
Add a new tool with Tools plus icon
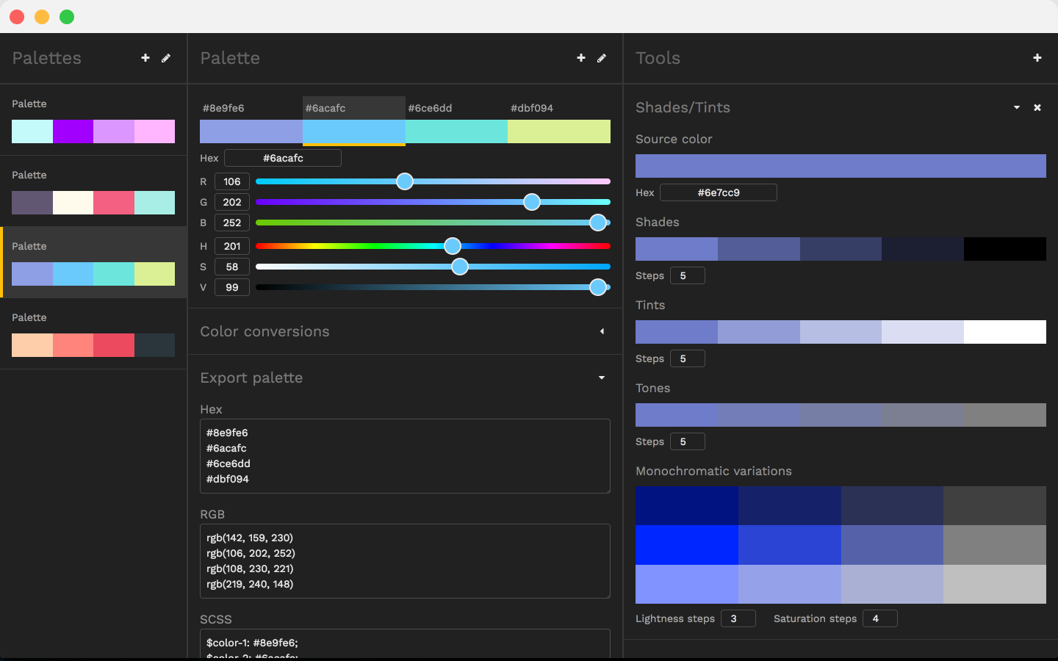coord(1037,58)
